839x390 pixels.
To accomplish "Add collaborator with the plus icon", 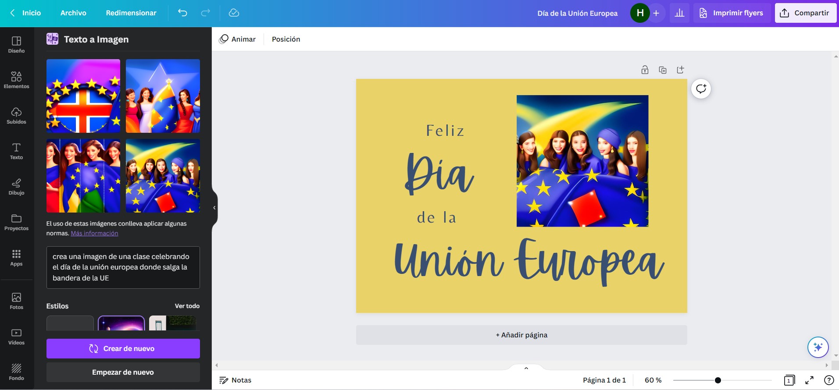I will point(656,13).
